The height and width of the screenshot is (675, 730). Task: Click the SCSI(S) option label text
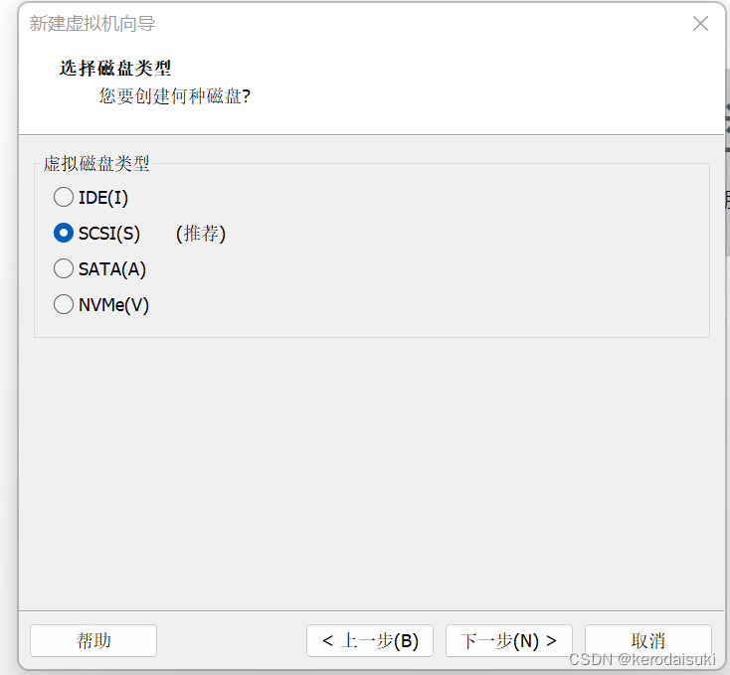(x=109, y=234)
